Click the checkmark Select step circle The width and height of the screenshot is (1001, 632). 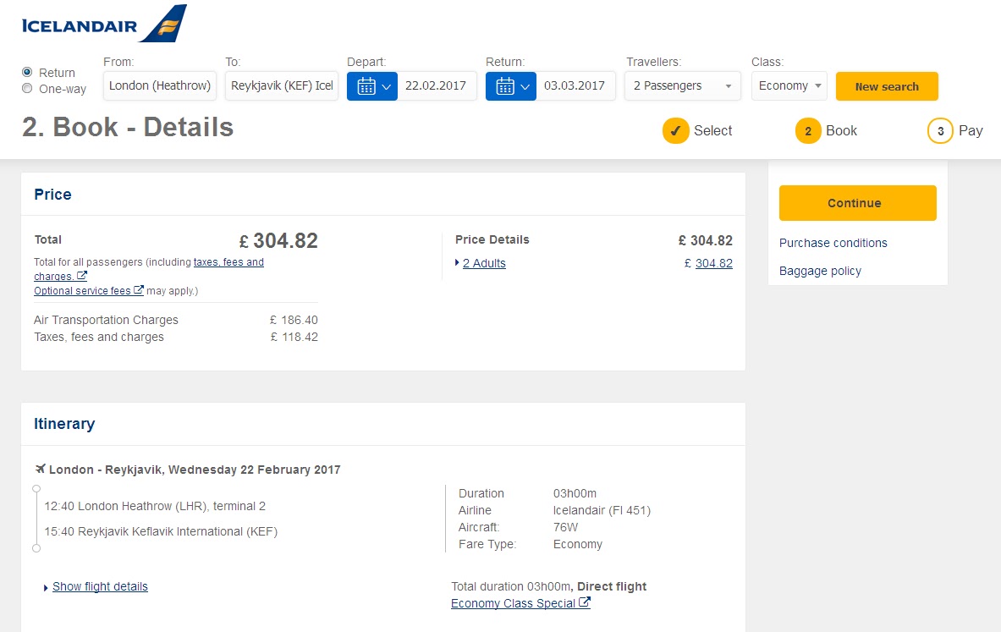[675, 131]
